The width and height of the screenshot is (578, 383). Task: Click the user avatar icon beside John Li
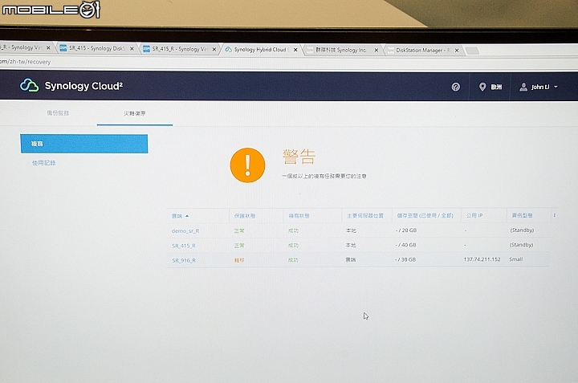point(523,87)
